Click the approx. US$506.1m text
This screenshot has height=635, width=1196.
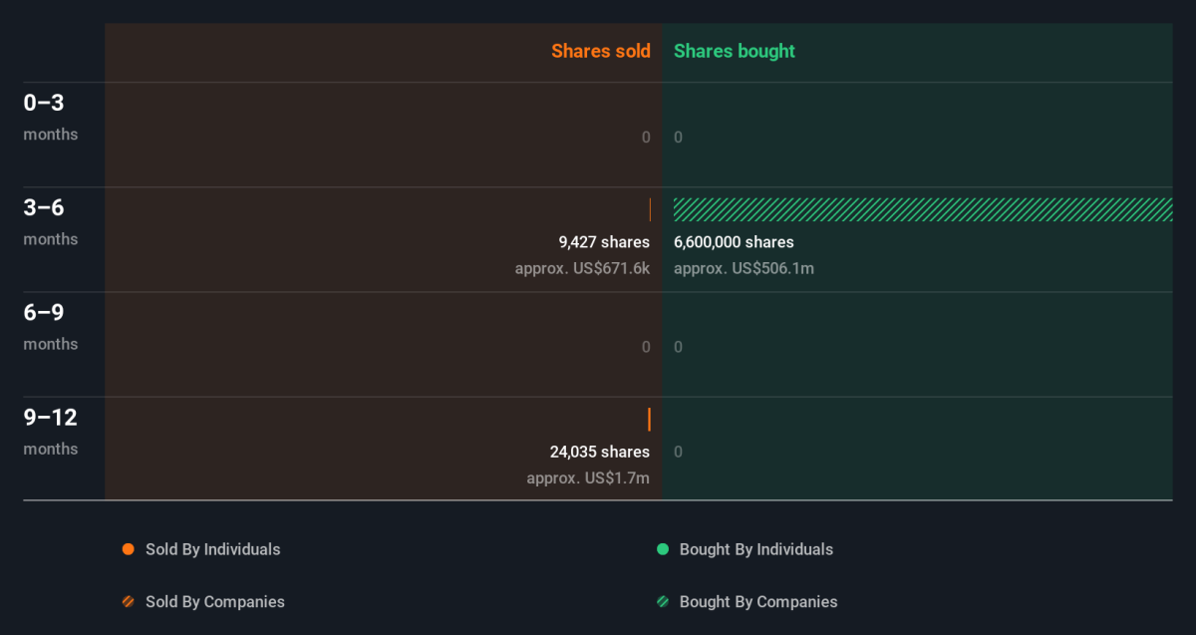pyautogui.click(x=744, y=268)
